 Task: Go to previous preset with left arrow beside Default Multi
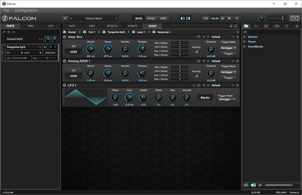click(71, 18)
